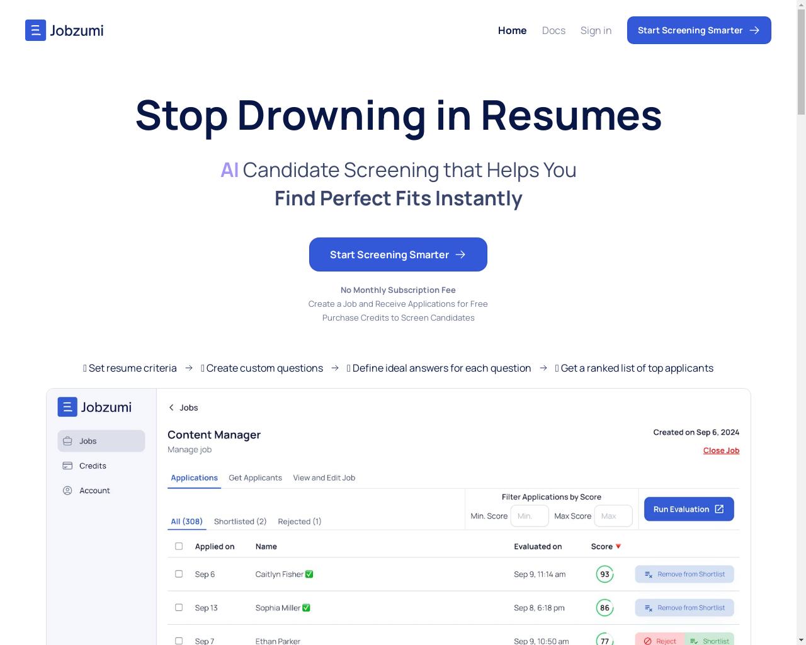Click the name Sophia Miller
This screenshot has height=645, width=806.
tap(278, 608)
